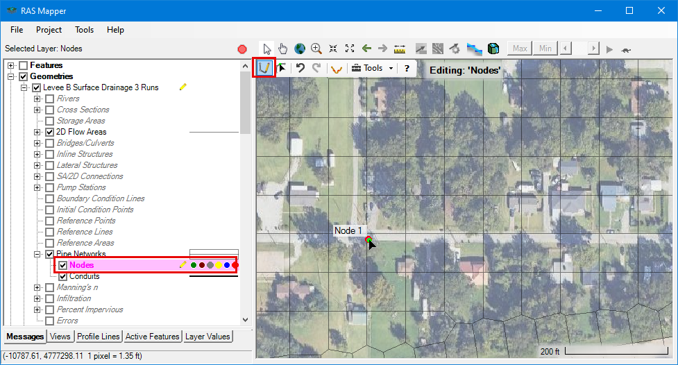Open the Tools dropdown in edit toolbar
678x365 pixels.
(x=373, y=68)
